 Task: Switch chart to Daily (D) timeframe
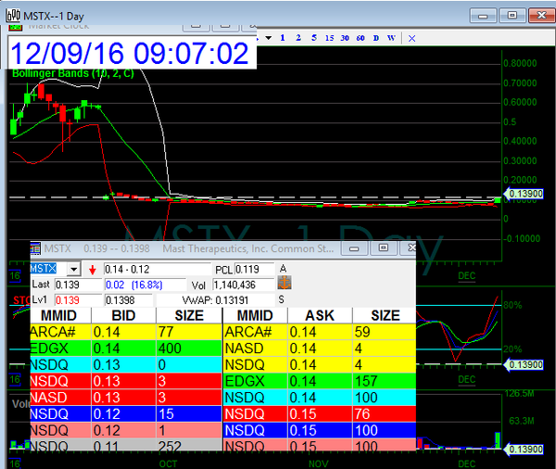coord(375,38)
